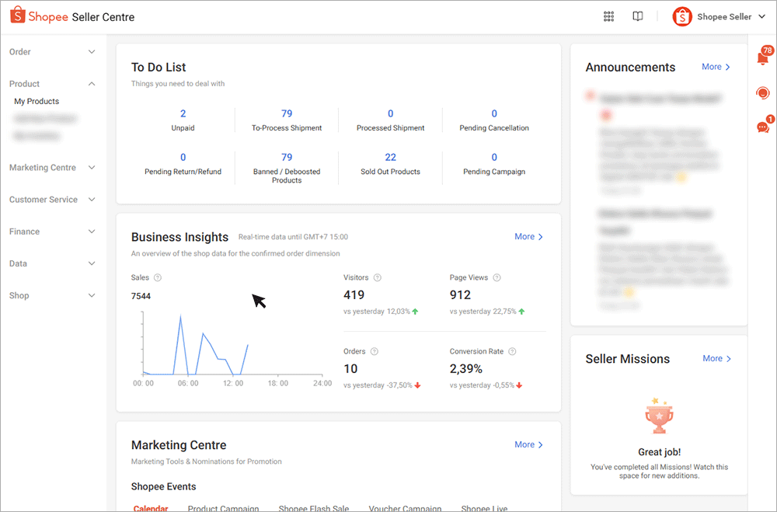Open More link in Announcements panel
The image size is (777, 512).
(x=716, y=67)
